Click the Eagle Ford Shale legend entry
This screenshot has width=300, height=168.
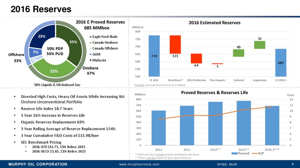[x=104, y=37]
